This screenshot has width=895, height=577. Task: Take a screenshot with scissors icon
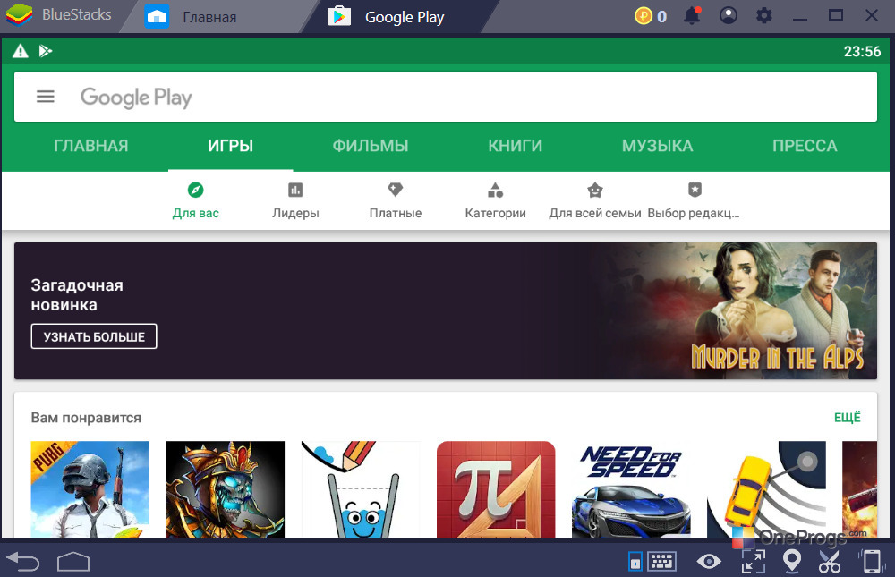[830, 562]
